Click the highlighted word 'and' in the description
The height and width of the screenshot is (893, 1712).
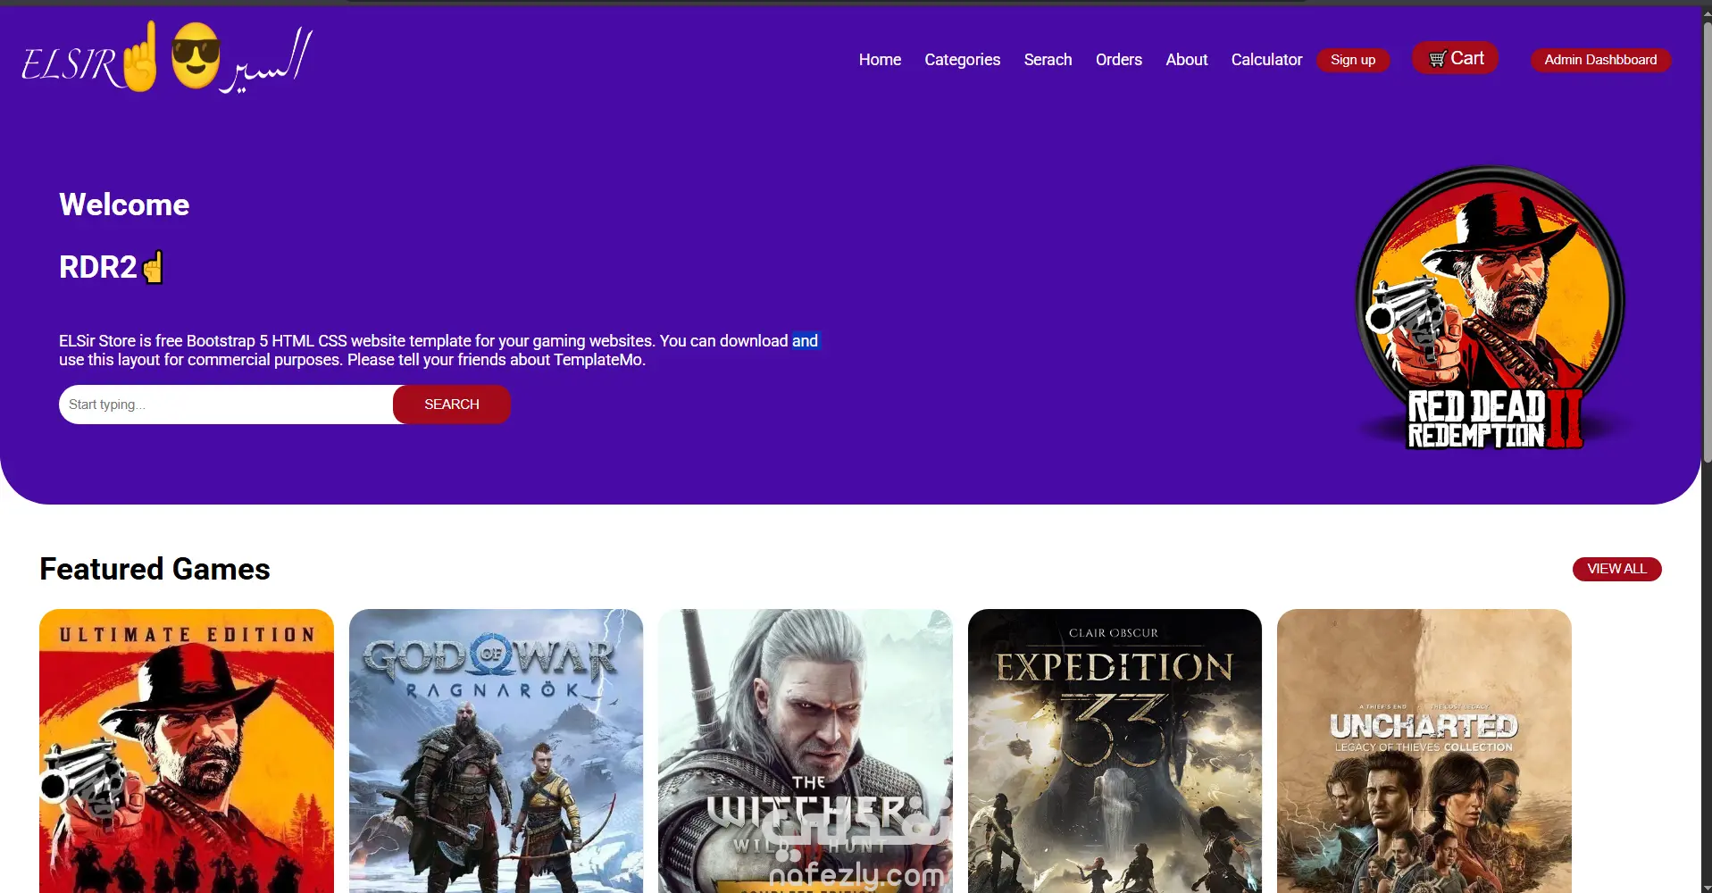805,340
